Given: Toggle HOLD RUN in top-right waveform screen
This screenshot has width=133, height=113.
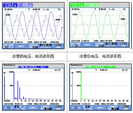Looking at the screenshot, I should click(x=123, y=45).
